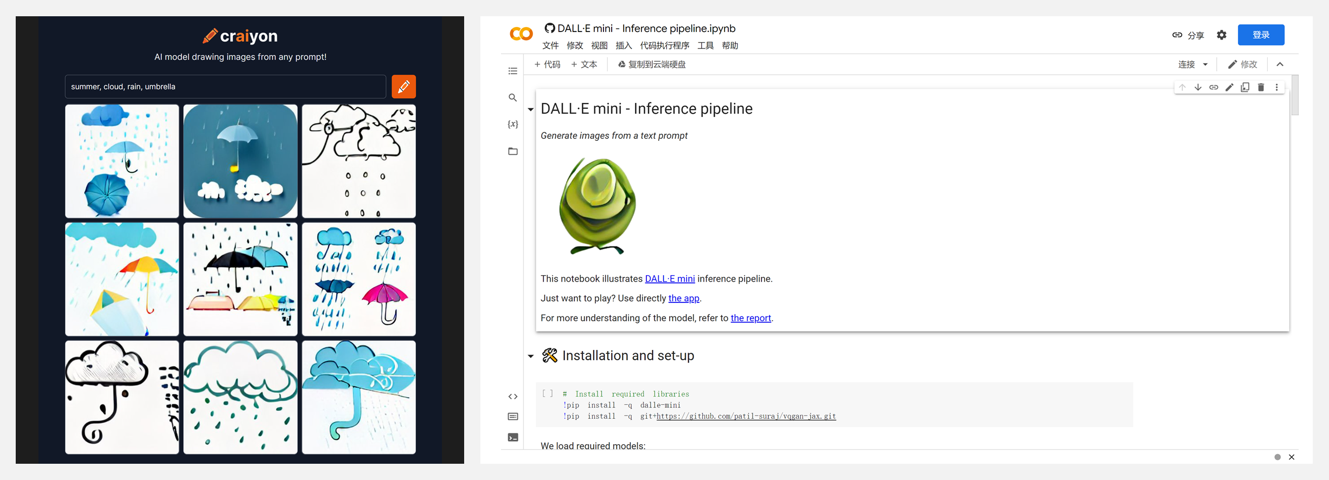The width and height of the screenshot is (1329, 480).
Task: Open the 插入 menu
Action: [x=624, y=46]
